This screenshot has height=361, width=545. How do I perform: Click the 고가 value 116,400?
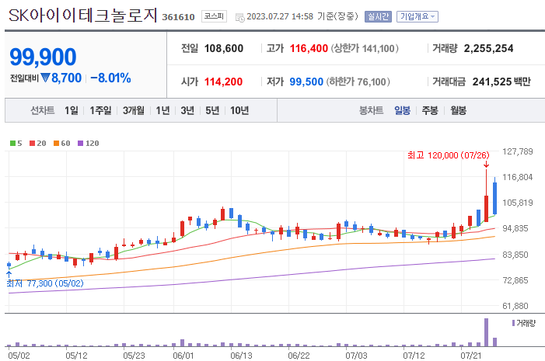tap(309, 48)
